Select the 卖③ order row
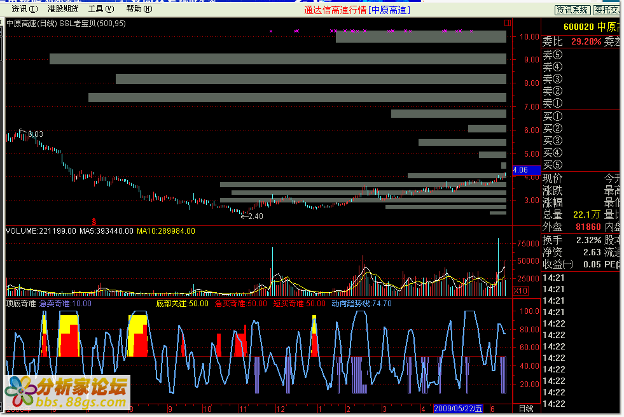624x417 pixels. [x=581, y=79]
